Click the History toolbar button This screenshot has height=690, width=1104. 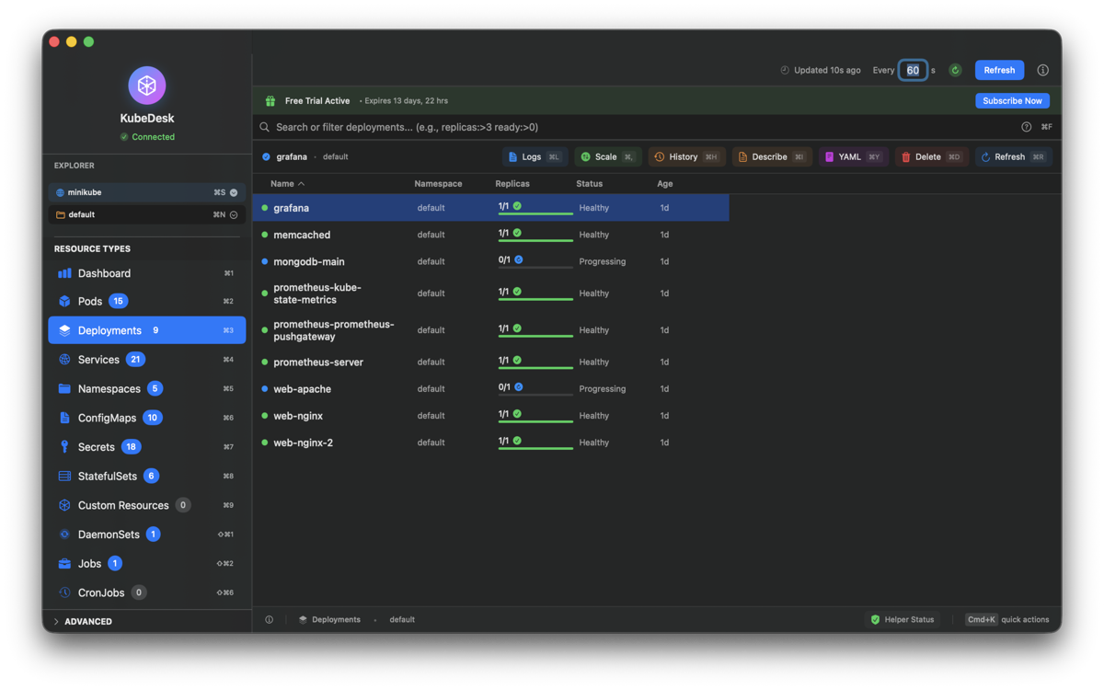685,157
